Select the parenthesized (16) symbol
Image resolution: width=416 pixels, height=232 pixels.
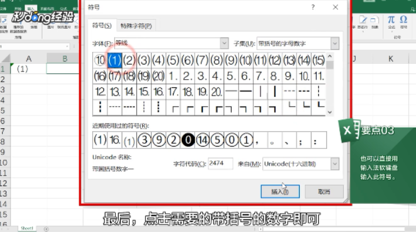click(100, 76)
